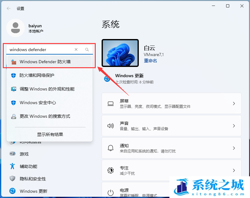Viewport: 250px width, 198px height.
Task: Click the blue refresh icon beside Windows 更新 status
Action: [x=107, y=79]
